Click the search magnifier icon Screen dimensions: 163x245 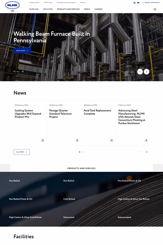point(155,9)
